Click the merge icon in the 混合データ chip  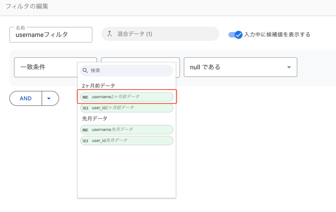[110, 34]
